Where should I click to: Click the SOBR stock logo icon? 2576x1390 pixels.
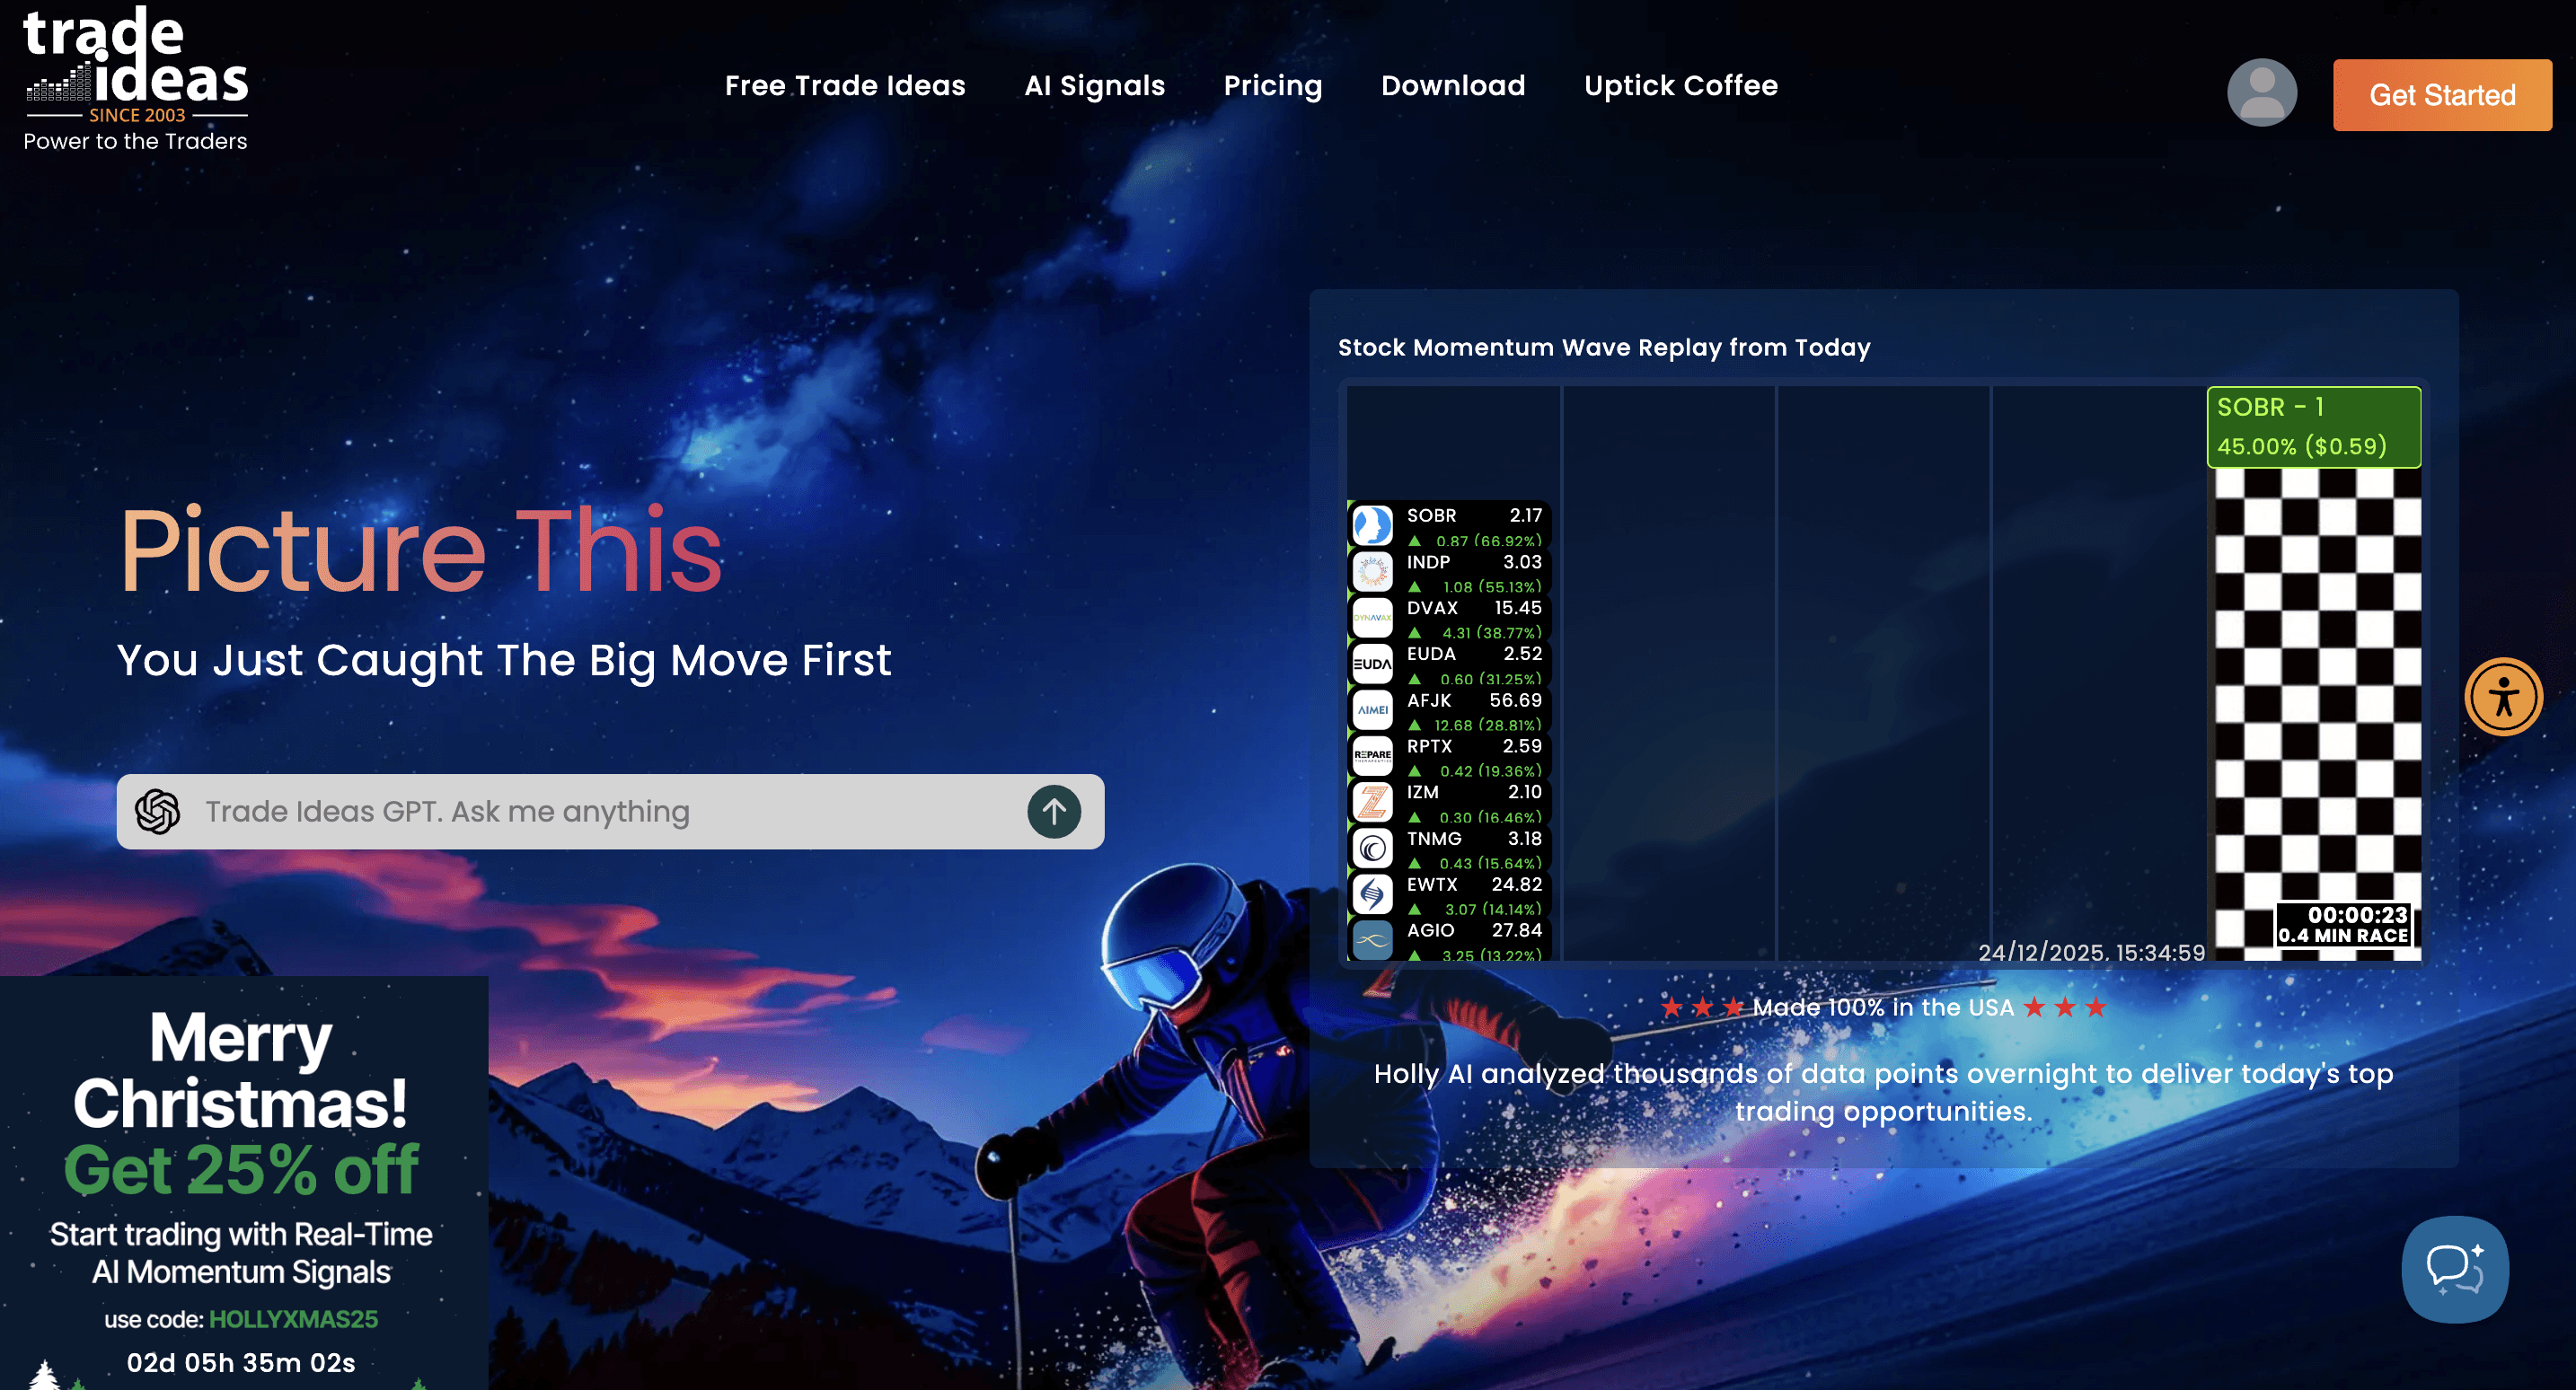tap(1372, 525)
